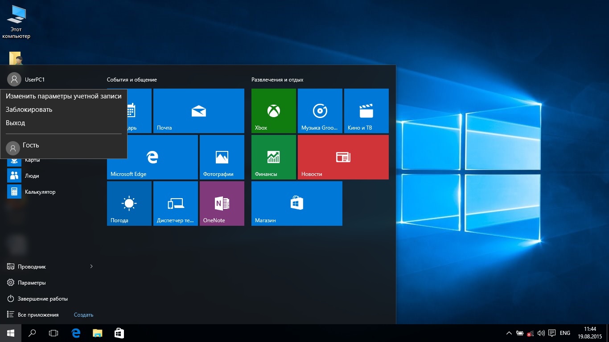Select Выход to sign out
The image size is (609, 342).
coord(16,123)
